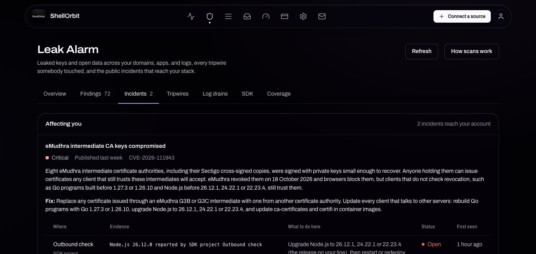Click the Refresh button
The width and height of the screenshot is (536, 254).
pyautogui.click(x=422, y=52)
